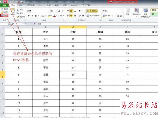The image size is (158, 118).
Task: Open the font name (宋体) dropdown
Action: click(x=49, y=11)
